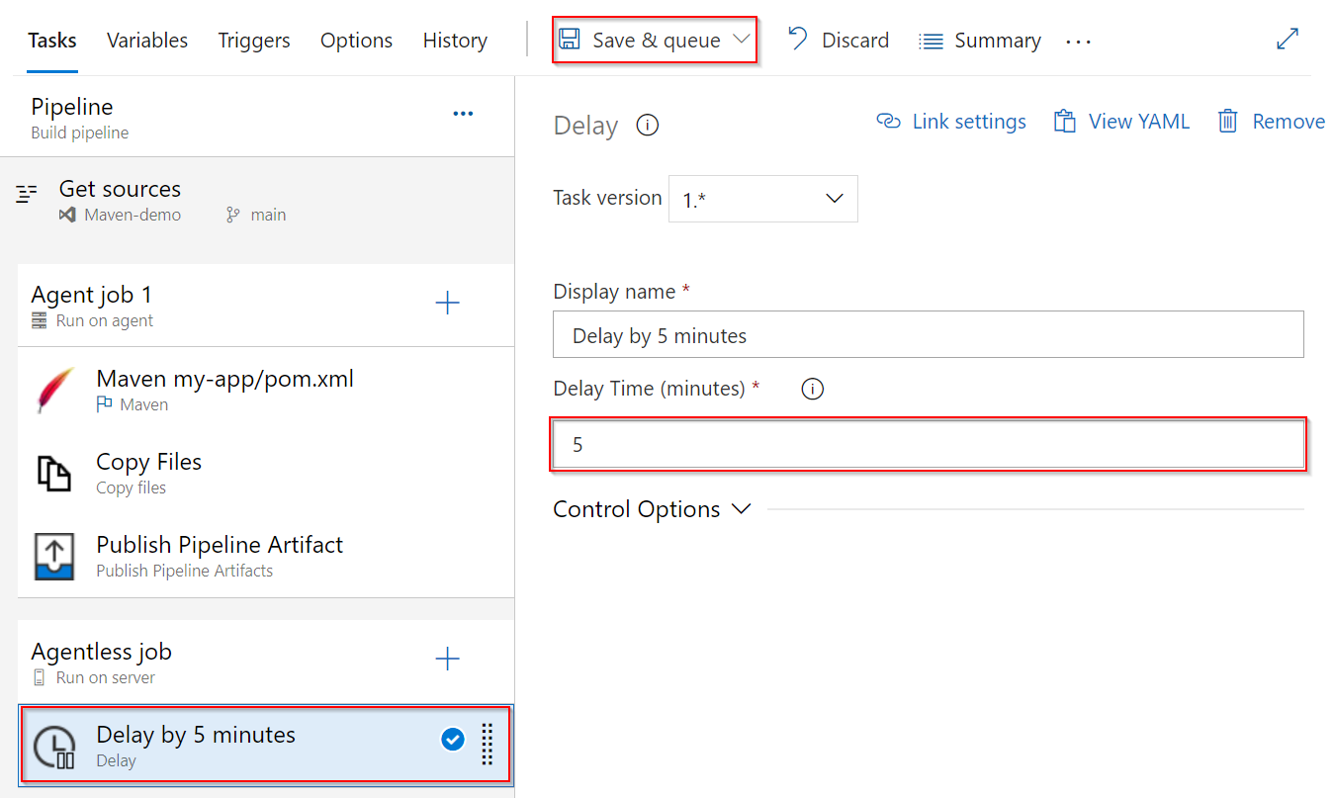Click the Delay clock pause icon

[54, 747]
